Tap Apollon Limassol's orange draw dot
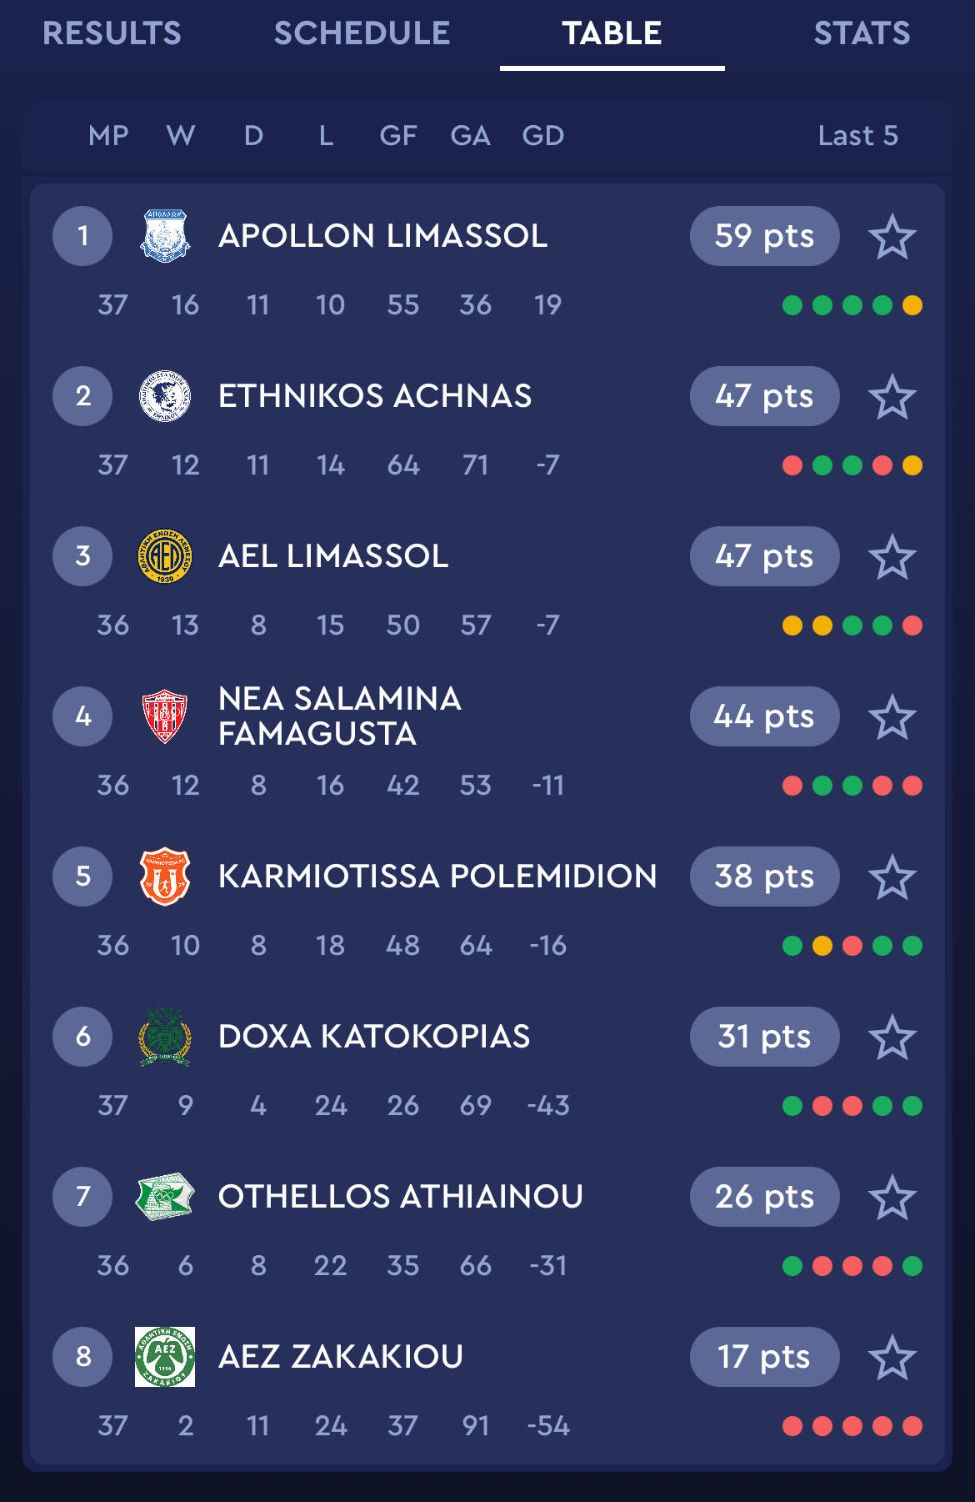The image size is (975, 1502). [912, 305]
